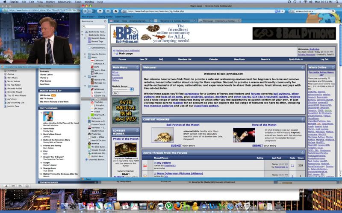This screenshot has height=213, width=342.
Task: Switch to the Gmail Inbox tab
Action: [x=130, y=21]
